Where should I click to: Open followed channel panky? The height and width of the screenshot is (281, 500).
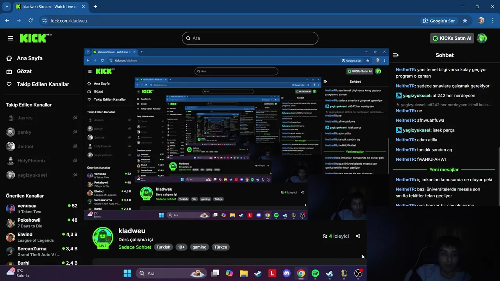(41, 132)
